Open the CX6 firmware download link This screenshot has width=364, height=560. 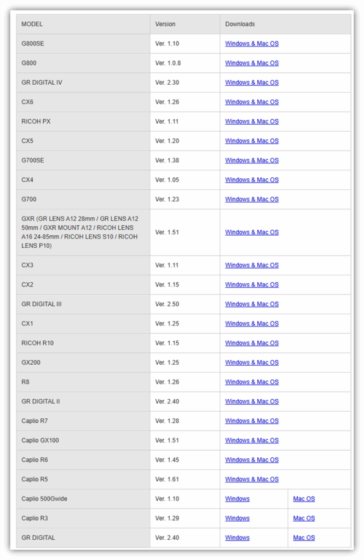(252, 102)
